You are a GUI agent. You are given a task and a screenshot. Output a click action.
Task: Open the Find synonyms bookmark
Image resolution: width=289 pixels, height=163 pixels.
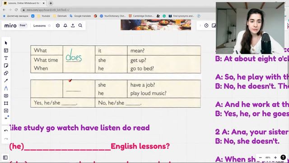(182, 16)
